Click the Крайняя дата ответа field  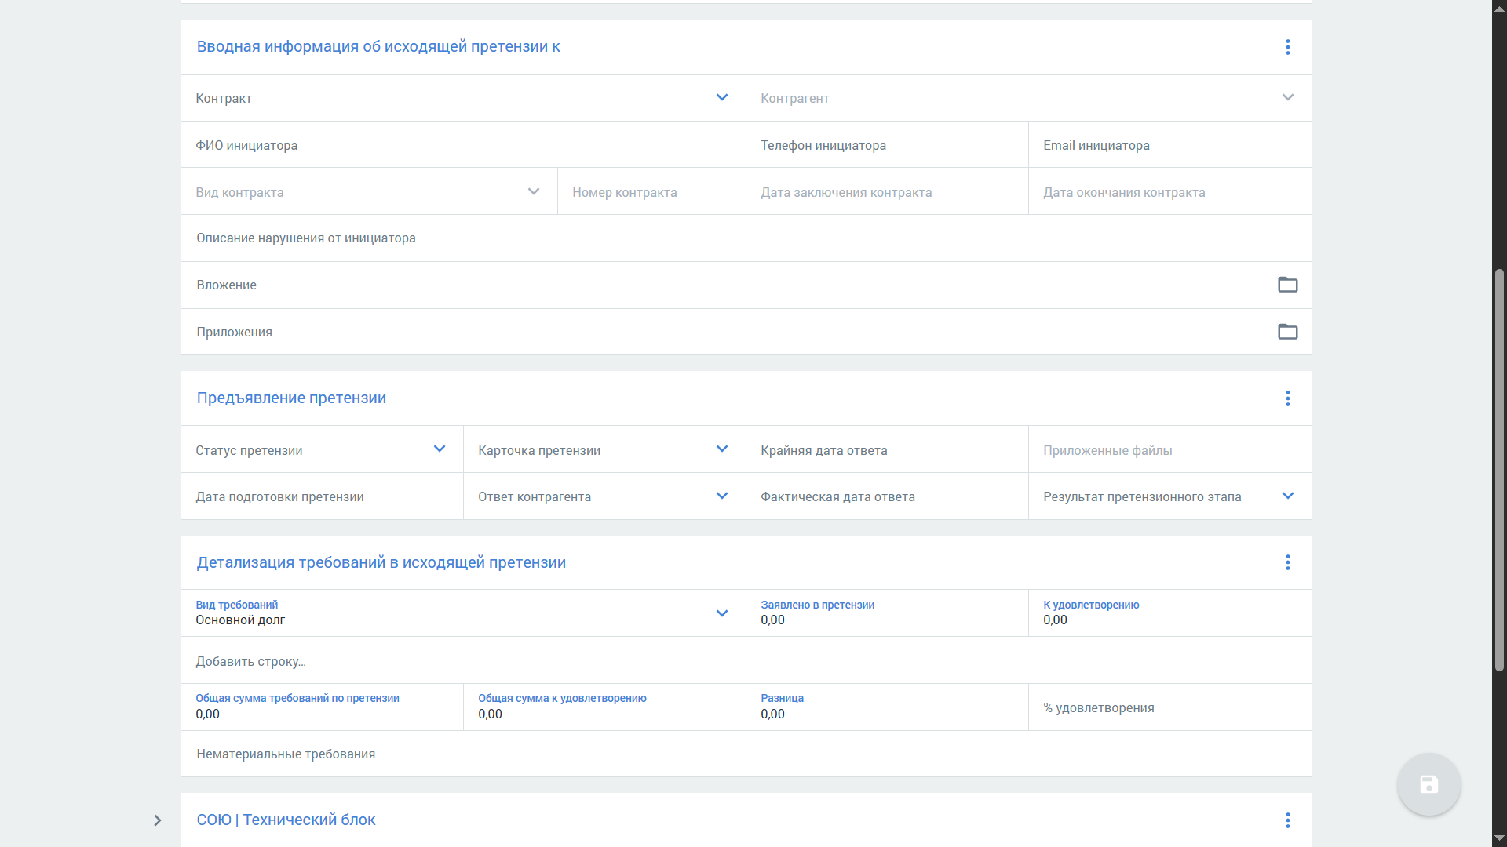(x=887, y=449)
